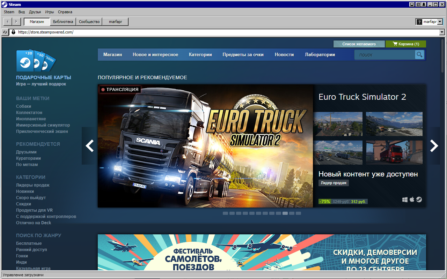Click the red truck screenshot thumbnail
The image size is (447, 279).
pyautogui.click(x=394, y=152)
